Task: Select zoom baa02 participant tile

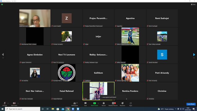Action: [x=67, y=18]
